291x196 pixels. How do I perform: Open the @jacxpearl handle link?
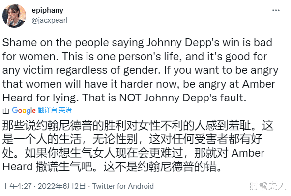pos(50,20)
